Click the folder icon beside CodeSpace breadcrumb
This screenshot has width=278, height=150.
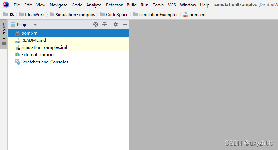[102, 14]
